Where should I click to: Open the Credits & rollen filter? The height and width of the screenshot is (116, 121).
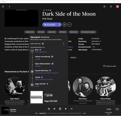[110, 66]
